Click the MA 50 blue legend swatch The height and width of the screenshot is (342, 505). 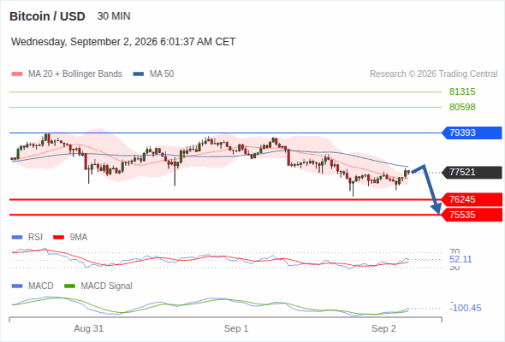[139, 74]
